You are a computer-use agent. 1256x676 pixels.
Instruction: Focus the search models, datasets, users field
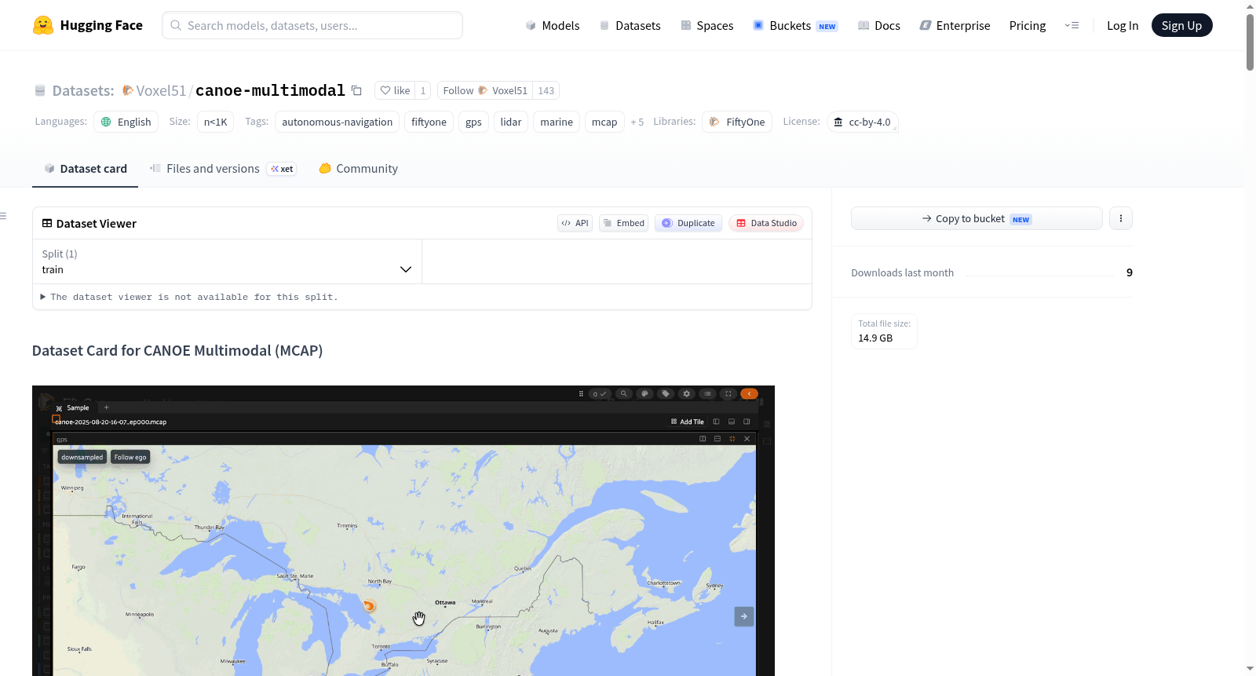point(312,25)
